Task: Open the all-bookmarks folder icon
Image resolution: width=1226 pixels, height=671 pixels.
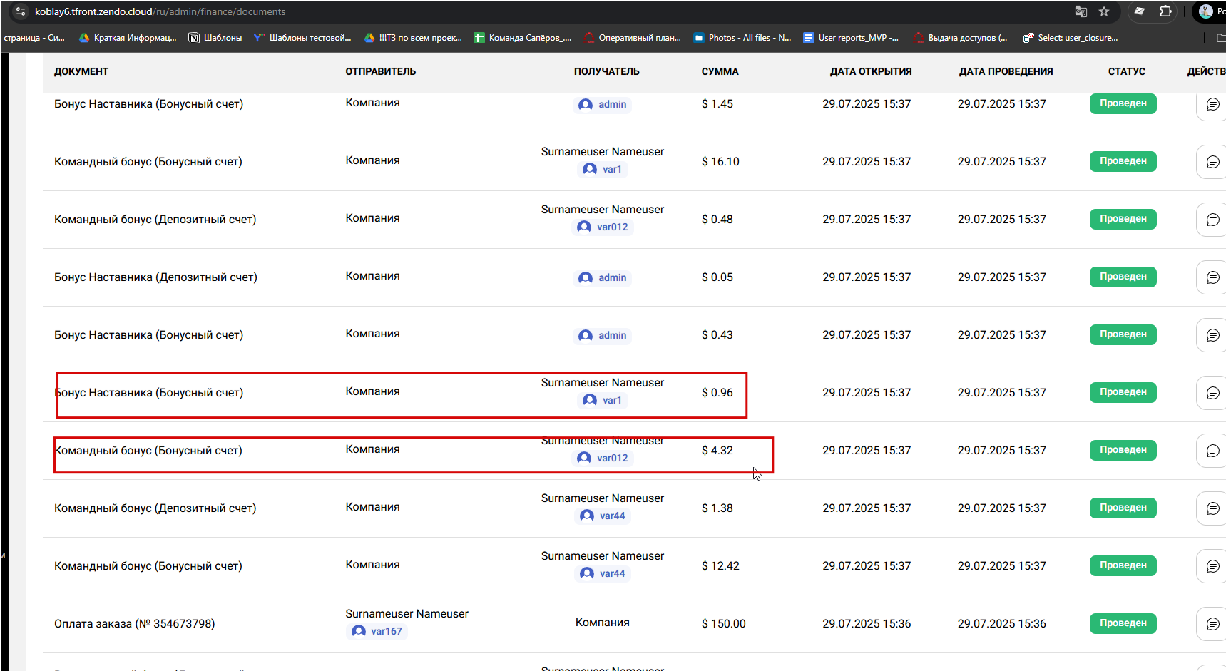Action: coord(1220,38)
